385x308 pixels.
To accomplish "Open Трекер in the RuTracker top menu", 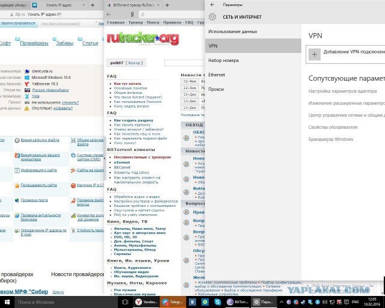I will (135, 22).
